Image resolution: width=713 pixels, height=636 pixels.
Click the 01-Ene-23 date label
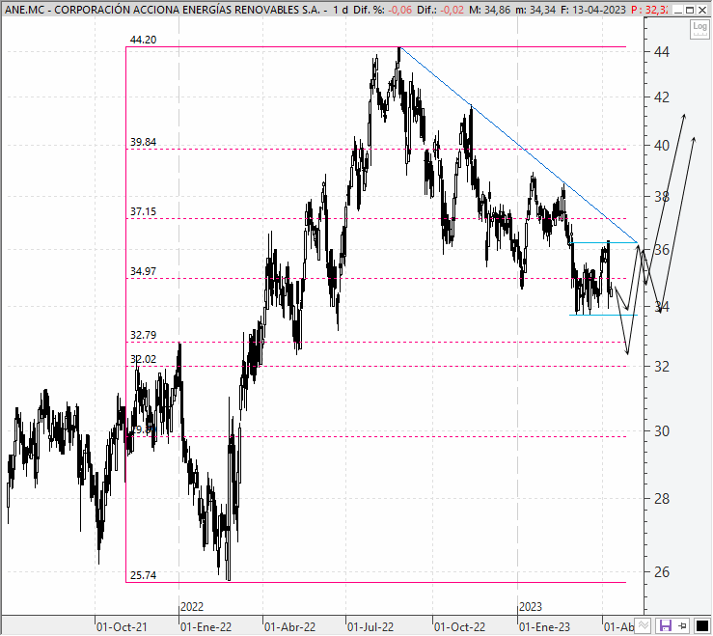pos(544,627)
